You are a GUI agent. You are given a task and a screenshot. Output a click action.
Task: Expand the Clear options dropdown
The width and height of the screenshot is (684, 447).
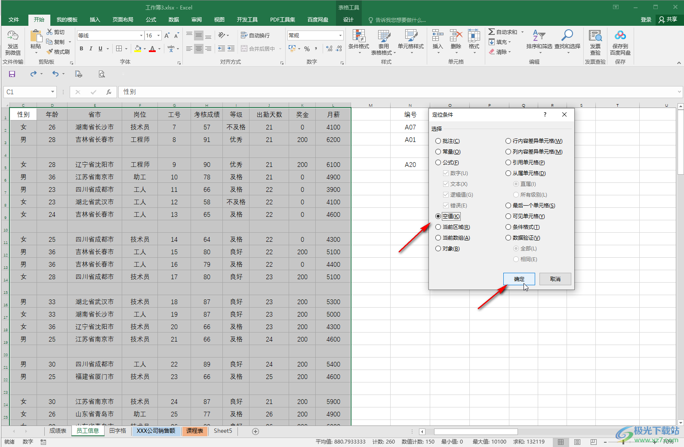pyautogui.click(x=510, y=52)
